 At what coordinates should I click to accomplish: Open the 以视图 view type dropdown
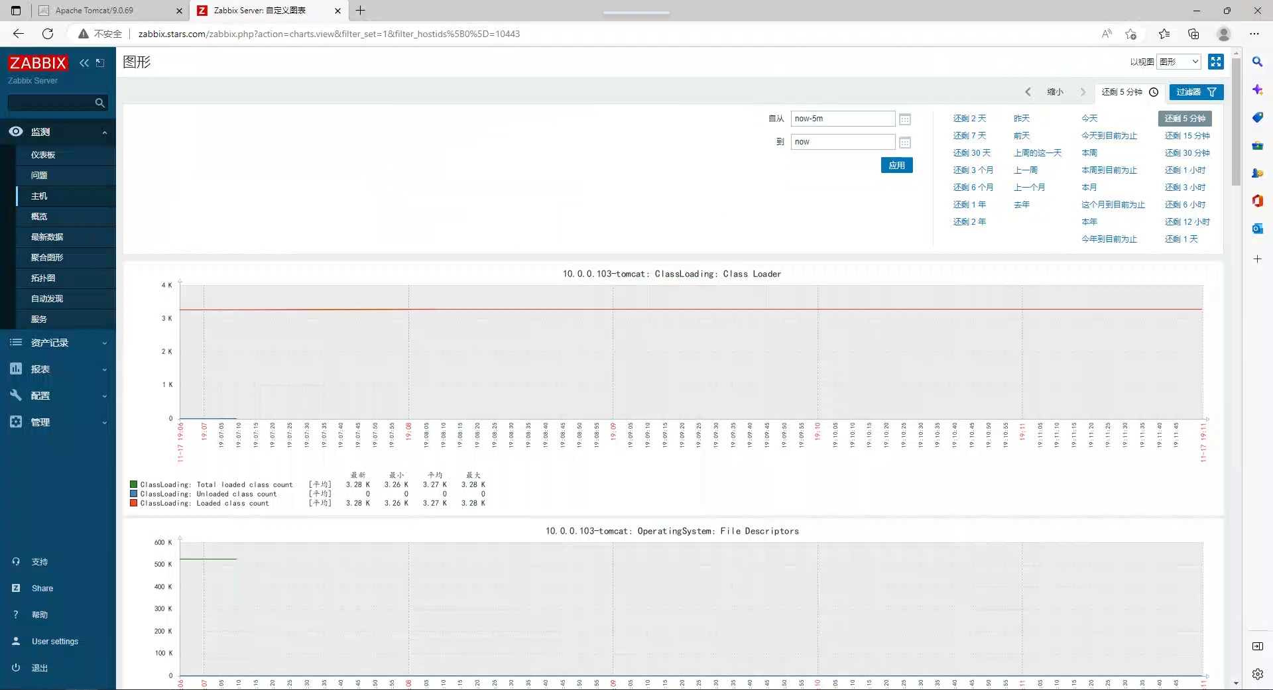[x=1179, y=62]
